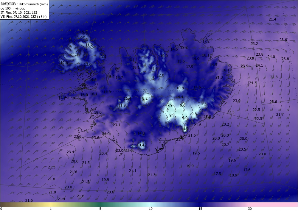Click the 'DMI/IGB : Úrkomumætti (mm)' title line
Image resolution: width=298 pixels, height=211 pixels.
(x=24, y=4)
